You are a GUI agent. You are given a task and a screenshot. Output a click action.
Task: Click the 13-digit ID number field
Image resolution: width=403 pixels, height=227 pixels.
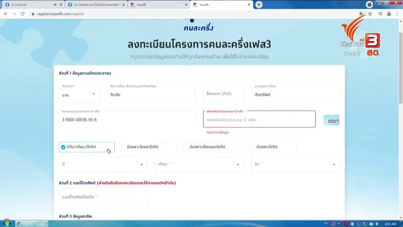point(127,119)
